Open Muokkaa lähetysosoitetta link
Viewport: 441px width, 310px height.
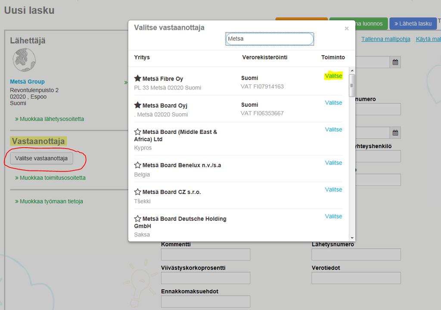pyautogui.click(x=50, y=119)
